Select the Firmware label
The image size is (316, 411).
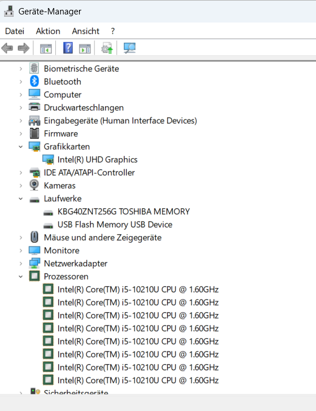[61, 133]
